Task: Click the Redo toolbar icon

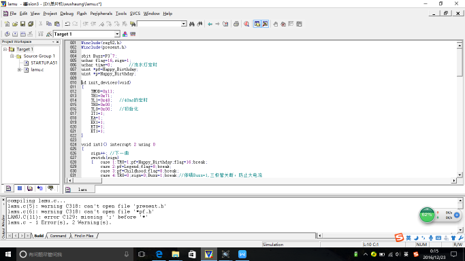Action: [75, 24]
